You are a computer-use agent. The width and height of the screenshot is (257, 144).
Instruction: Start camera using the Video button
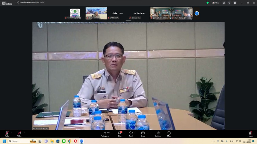(19, 133)
